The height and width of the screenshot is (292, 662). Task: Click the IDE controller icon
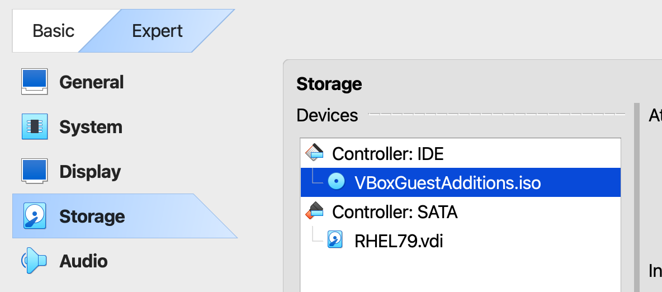pos(314,153)
